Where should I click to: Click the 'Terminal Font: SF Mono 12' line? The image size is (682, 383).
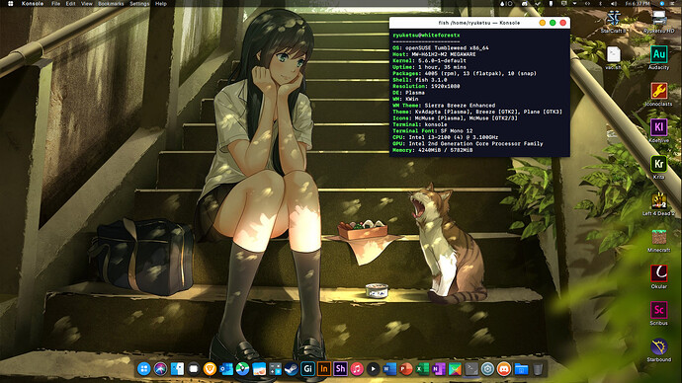pos(433,130)
